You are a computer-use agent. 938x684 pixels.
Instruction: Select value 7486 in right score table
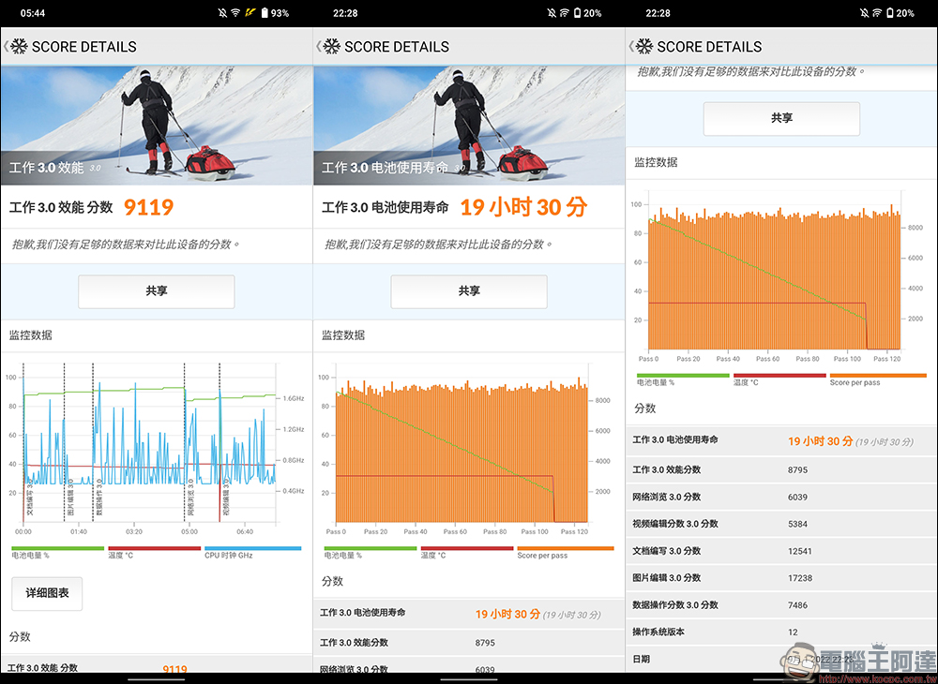coord(797,605)
